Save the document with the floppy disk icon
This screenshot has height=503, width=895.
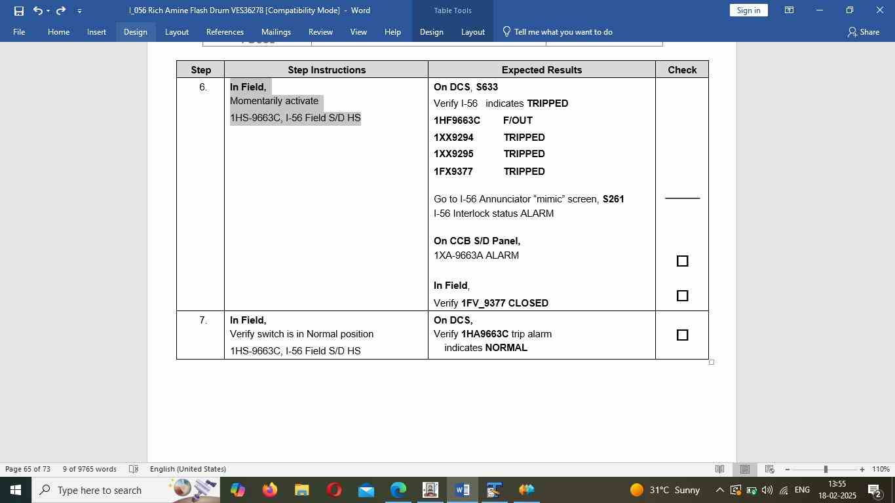click(x=19, y=10)
